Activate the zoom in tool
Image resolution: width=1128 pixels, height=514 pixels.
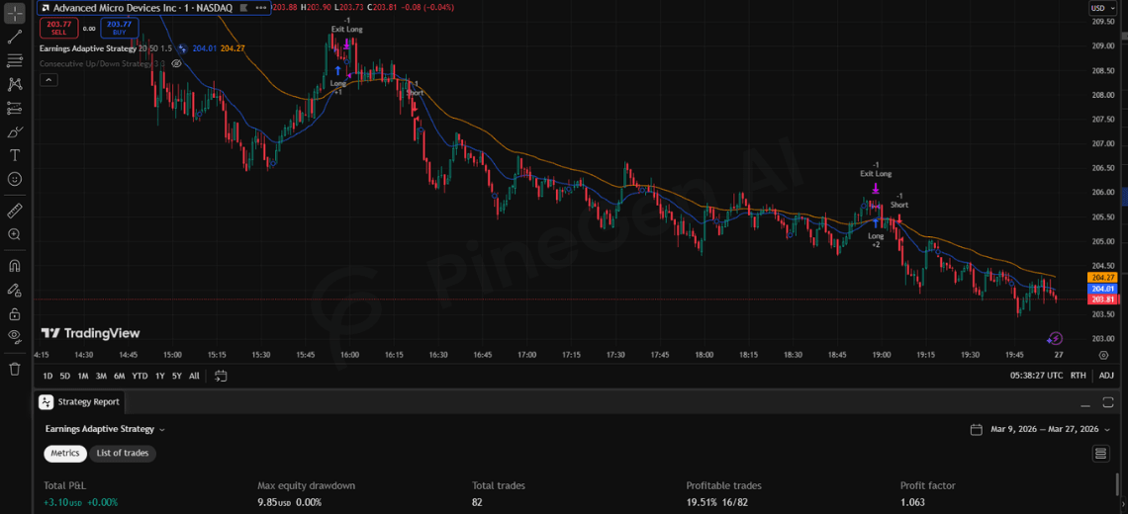(x=15, y=234)
